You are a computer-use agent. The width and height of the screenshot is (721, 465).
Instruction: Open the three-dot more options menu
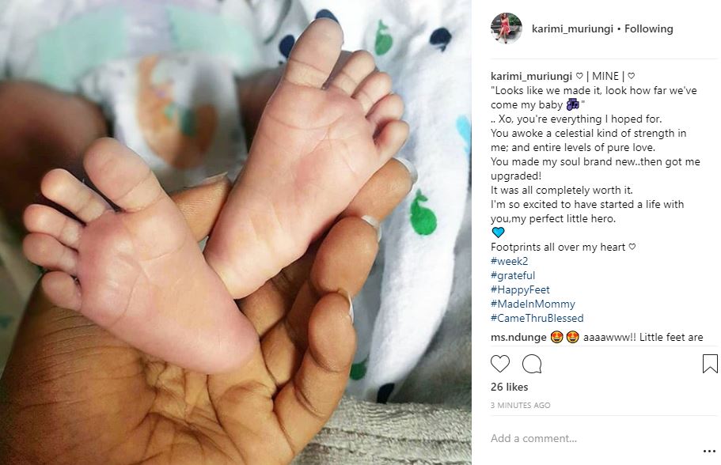point(709,452)
